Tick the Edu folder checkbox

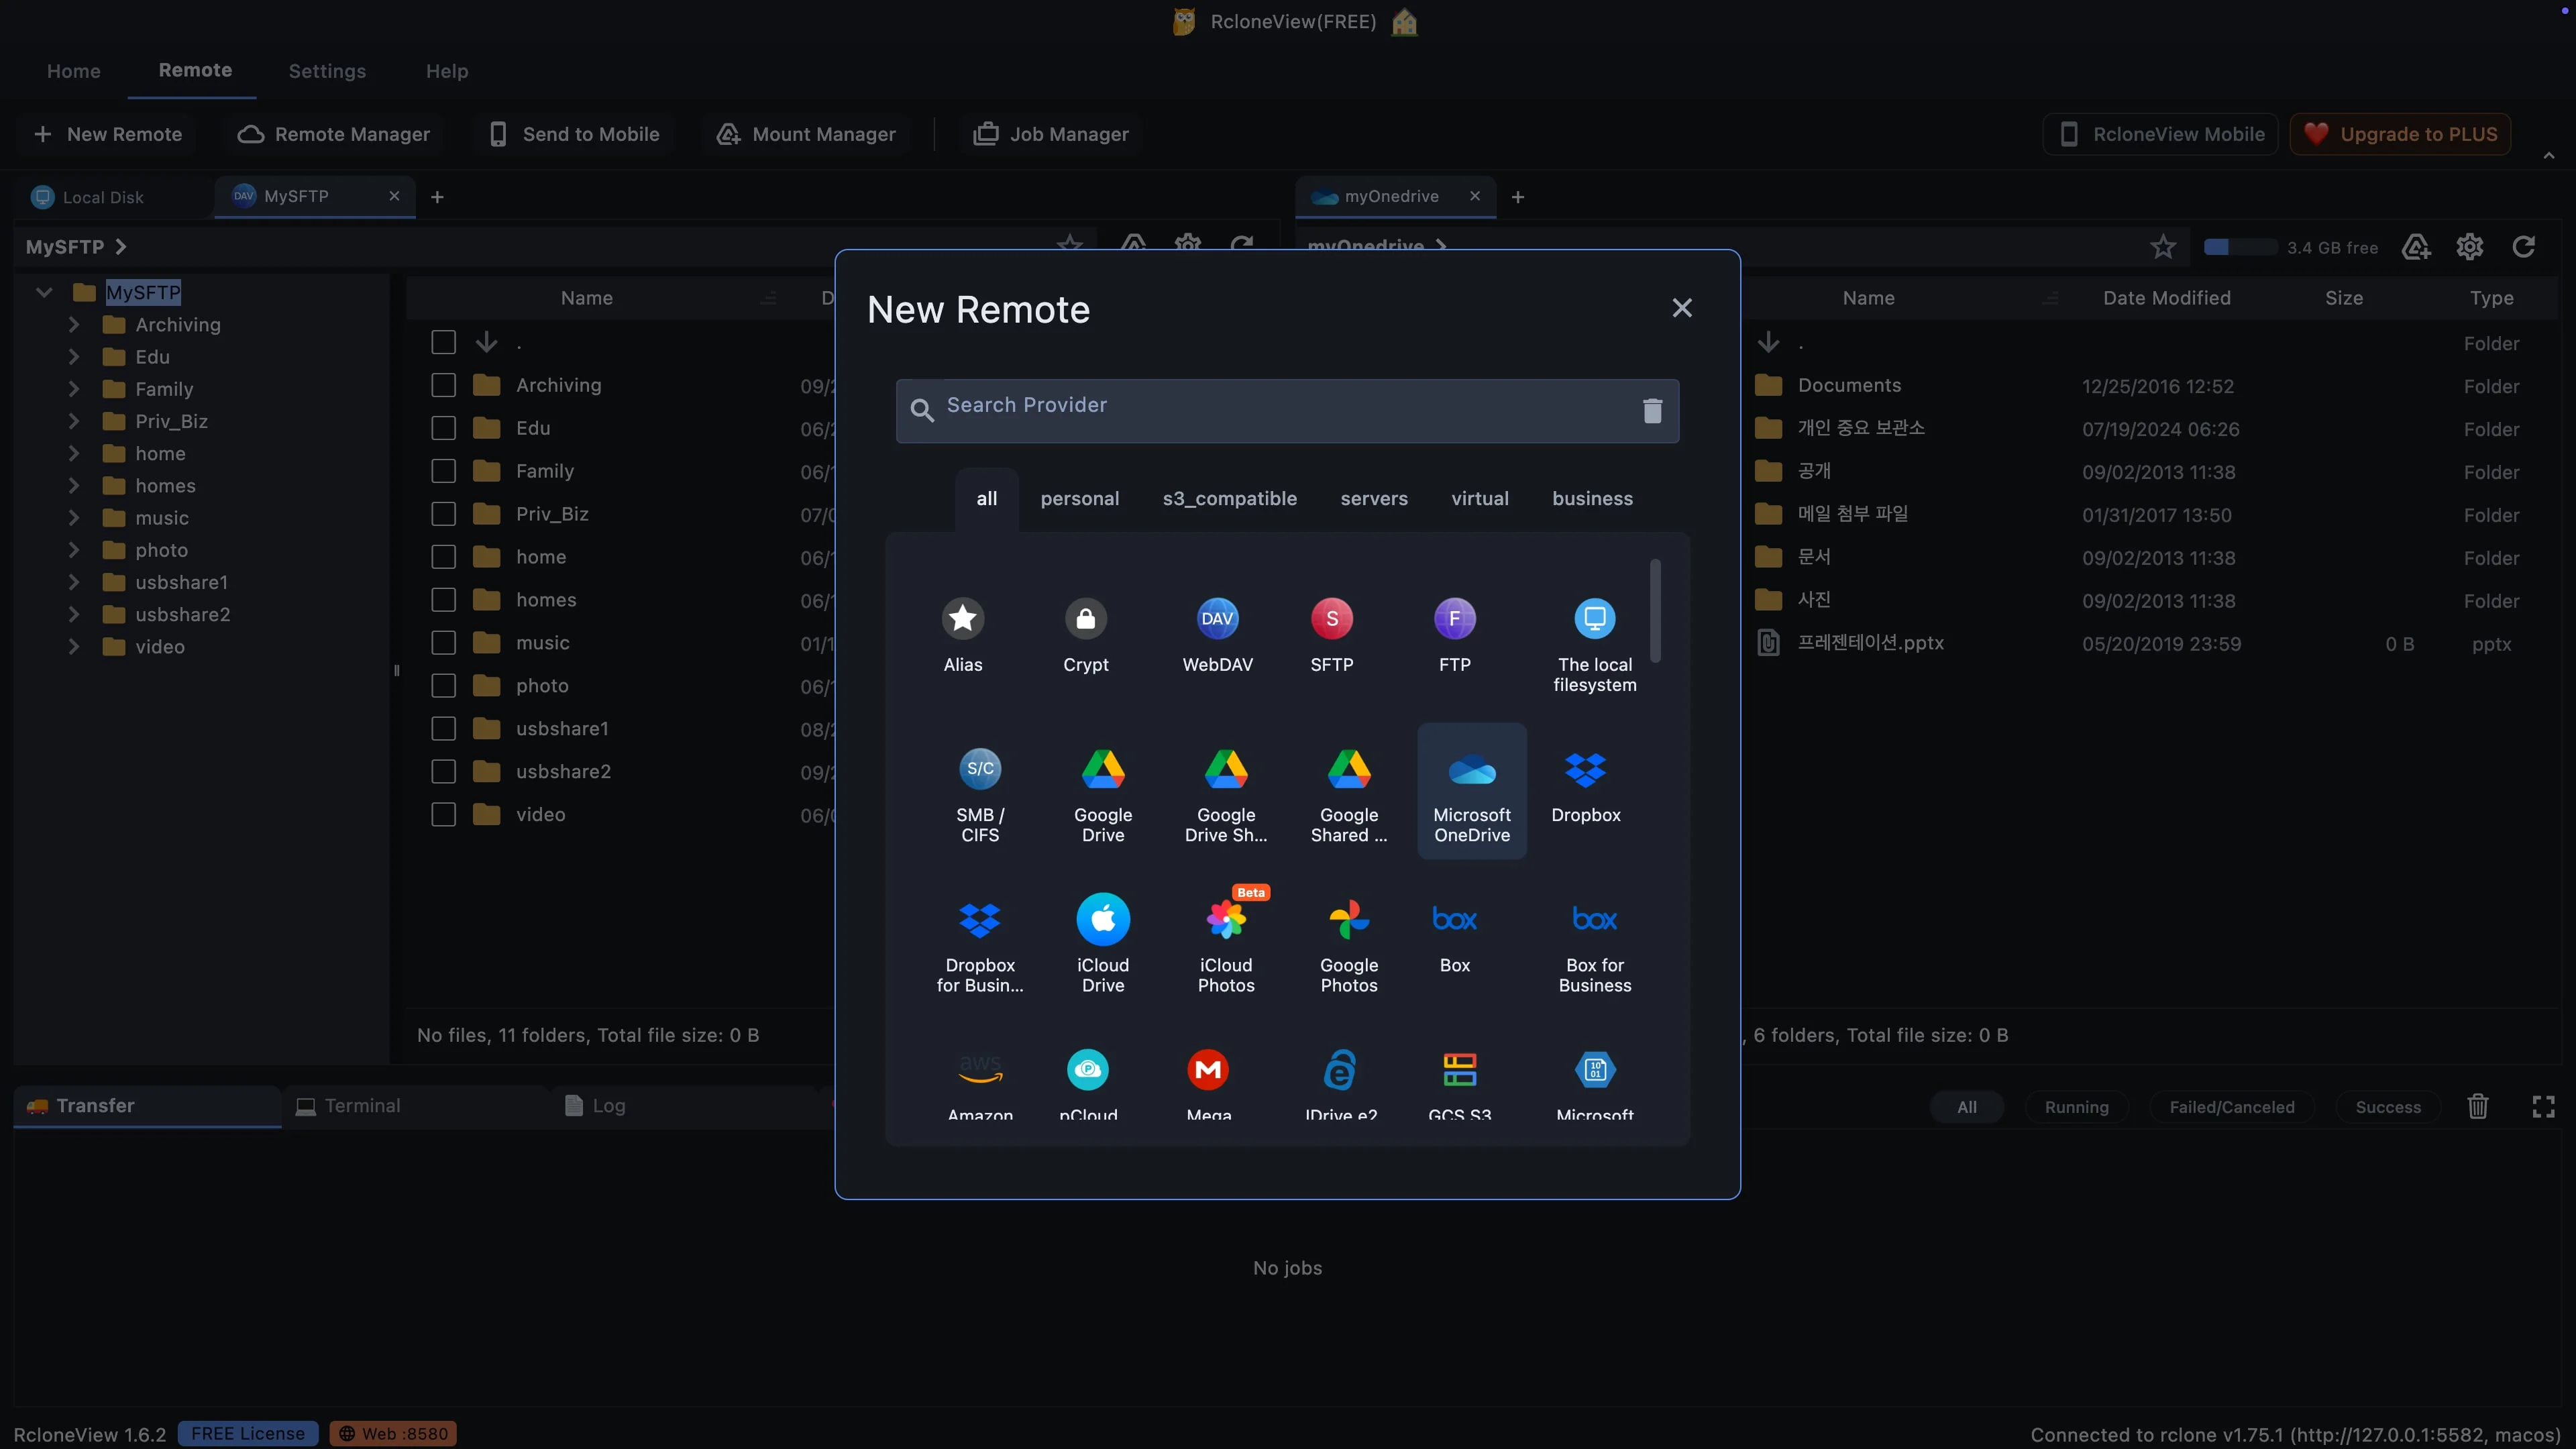coord(443,428)
